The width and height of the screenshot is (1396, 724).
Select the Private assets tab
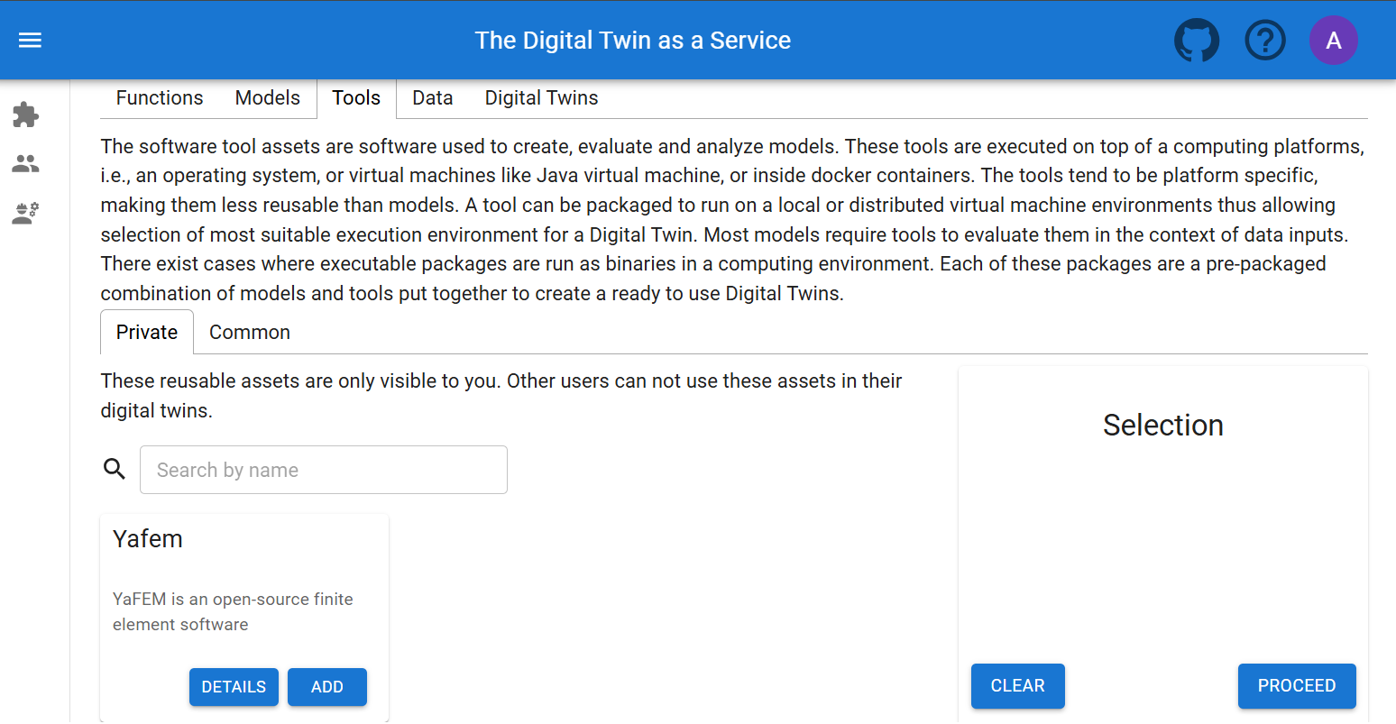147,333
